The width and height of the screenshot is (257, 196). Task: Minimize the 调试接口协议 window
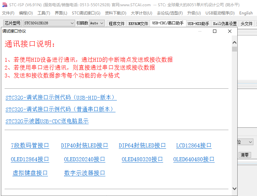(x=200, y=31)
